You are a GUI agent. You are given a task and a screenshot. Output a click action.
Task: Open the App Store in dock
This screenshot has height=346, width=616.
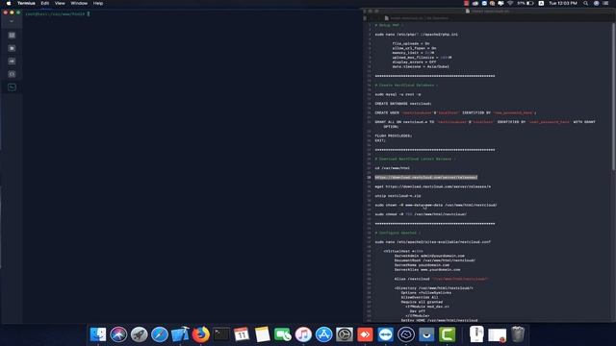(x=323, y=334)
